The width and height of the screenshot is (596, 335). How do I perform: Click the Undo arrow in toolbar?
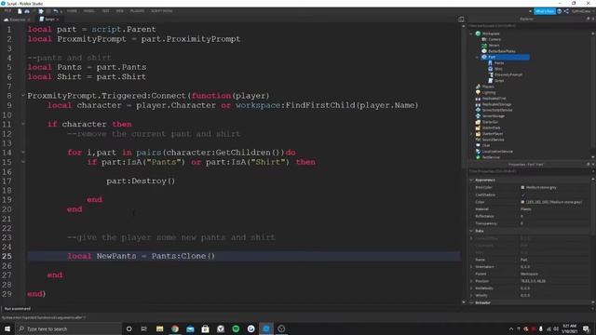click(x=56, y=11)
